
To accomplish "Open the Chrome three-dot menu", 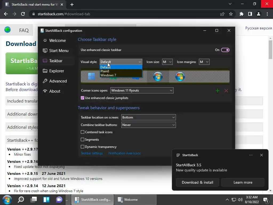I will point(267,14).
